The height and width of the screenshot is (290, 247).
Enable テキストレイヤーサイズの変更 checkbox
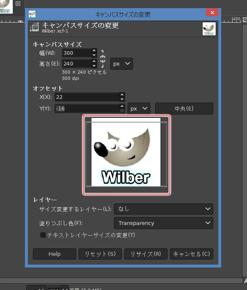(x=43, y=235)
